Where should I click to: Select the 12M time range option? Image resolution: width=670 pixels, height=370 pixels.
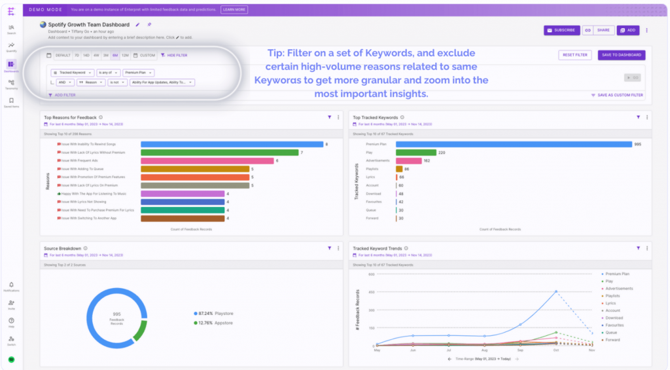[x=125, y=56]
